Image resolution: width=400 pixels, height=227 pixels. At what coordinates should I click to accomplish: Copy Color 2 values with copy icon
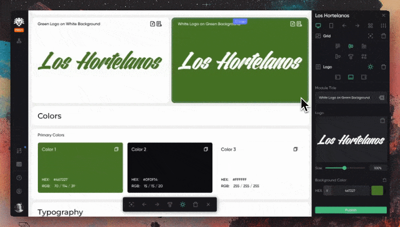coord(206,149)
